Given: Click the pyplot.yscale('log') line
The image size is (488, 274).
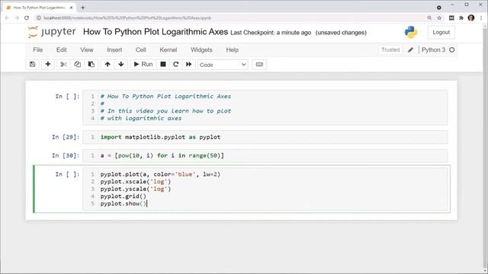Looking at the screenshot, I should tap(136, 189).
